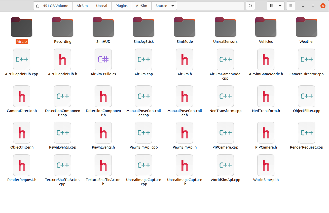Click NedTransform.cpp file icon
This screenshot has height=213, width=329.
point(225,96)
